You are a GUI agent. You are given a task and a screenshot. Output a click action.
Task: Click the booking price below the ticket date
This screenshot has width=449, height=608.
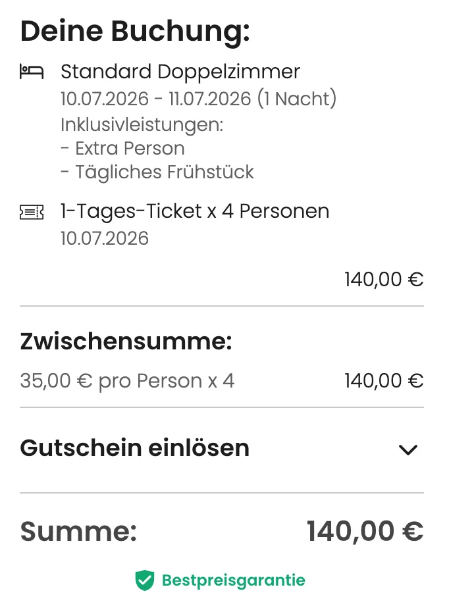point(384,280)
